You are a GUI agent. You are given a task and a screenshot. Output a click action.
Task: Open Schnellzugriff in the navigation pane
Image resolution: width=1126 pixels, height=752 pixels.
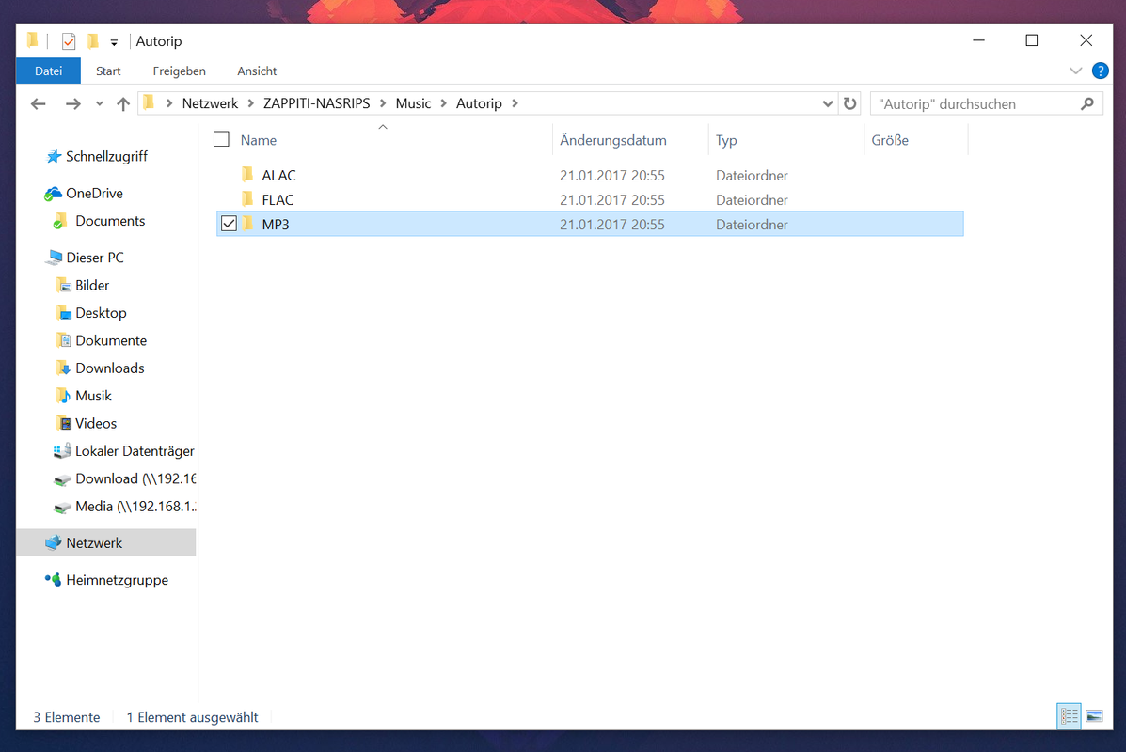coord(106,156)
